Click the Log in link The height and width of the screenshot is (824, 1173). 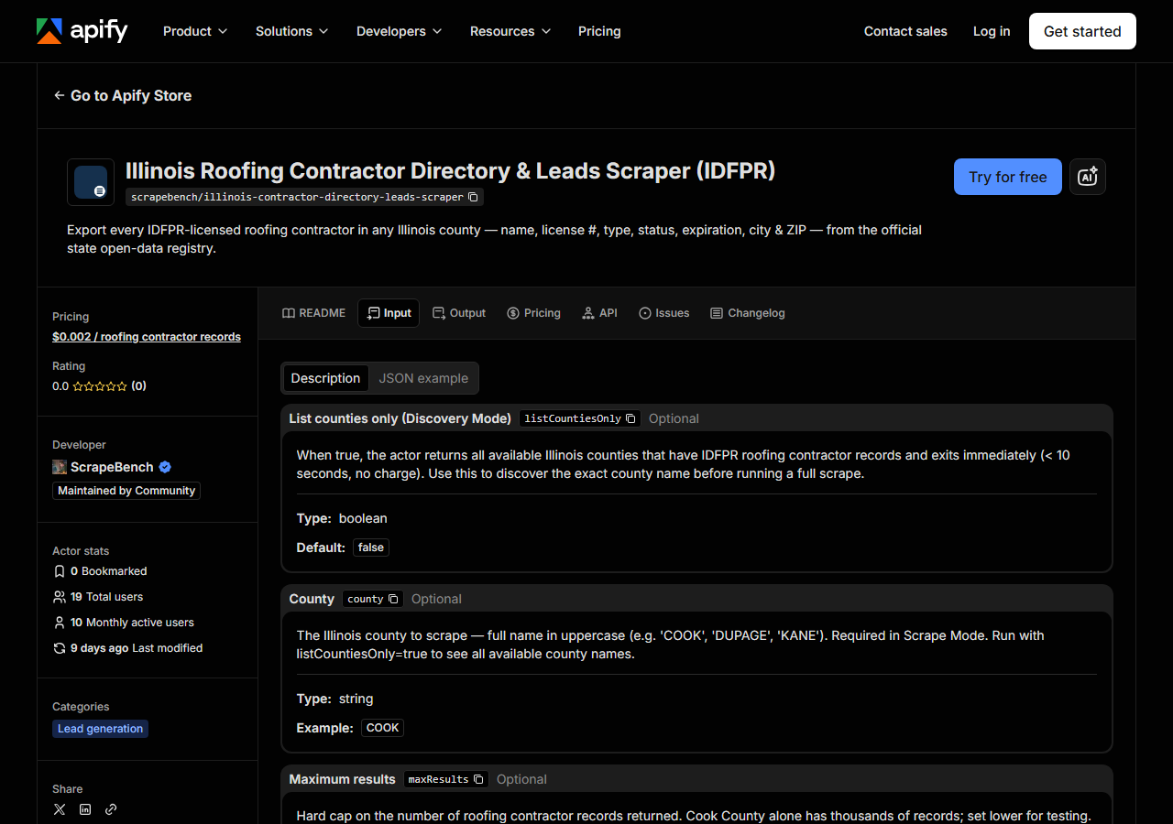[992, 31]
